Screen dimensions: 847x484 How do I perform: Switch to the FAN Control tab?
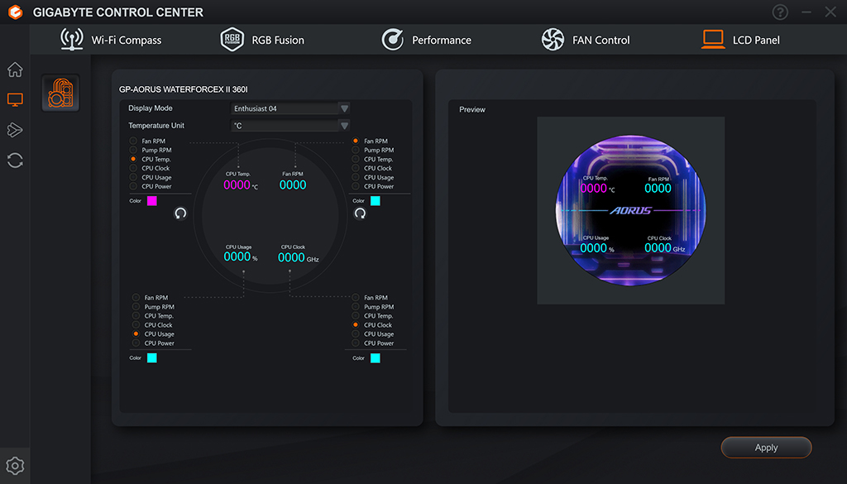586,40
